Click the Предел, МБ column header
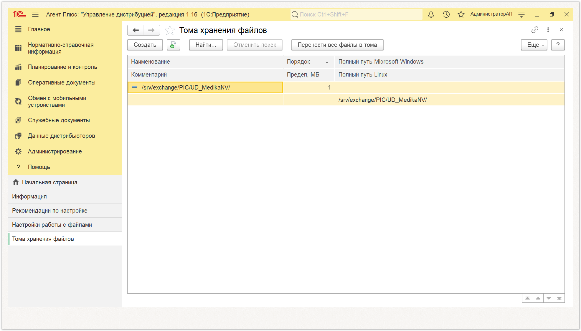581x331 pixels. click(309, 75)
